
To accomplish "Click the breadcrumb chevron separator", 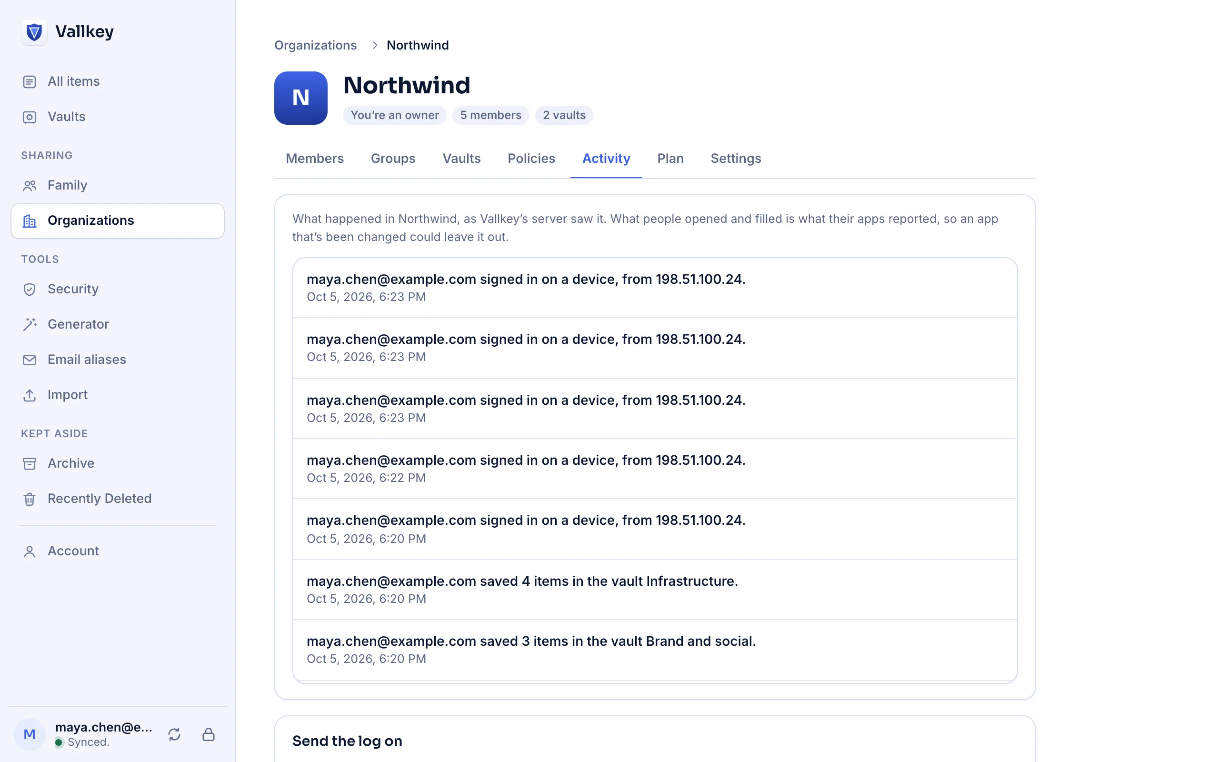I will pyautogui.click(x=374, y=45).
